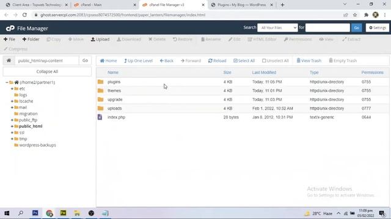Expand the public_html folder node
The width and height of the screenshot is (391, 219).
point(12,126)
